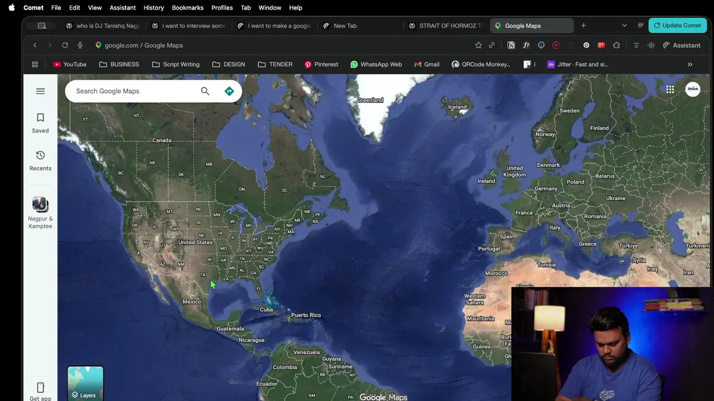714x401 pixels.
Task: Click the copy link icon
Action: (491, 45)
